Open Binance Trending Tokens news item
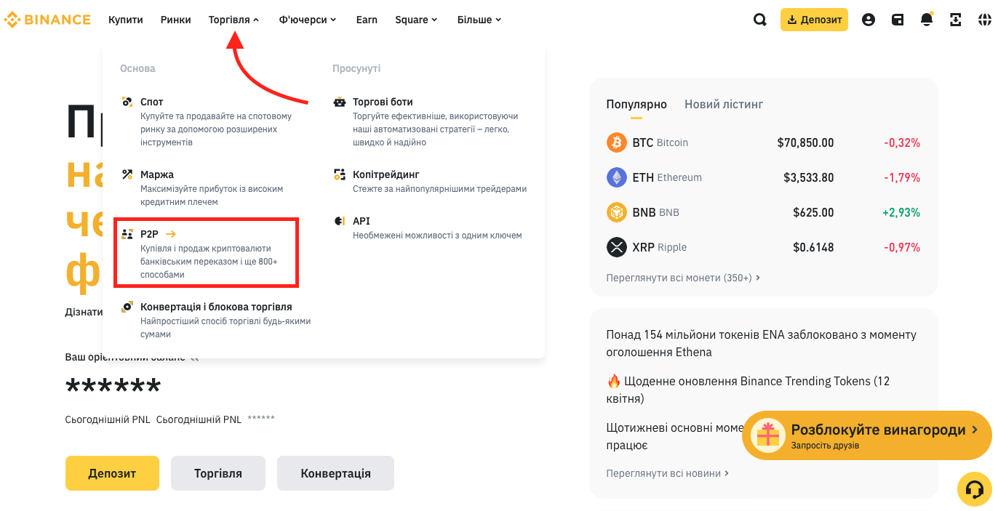The image size is (998, 511). pos(748,390)
